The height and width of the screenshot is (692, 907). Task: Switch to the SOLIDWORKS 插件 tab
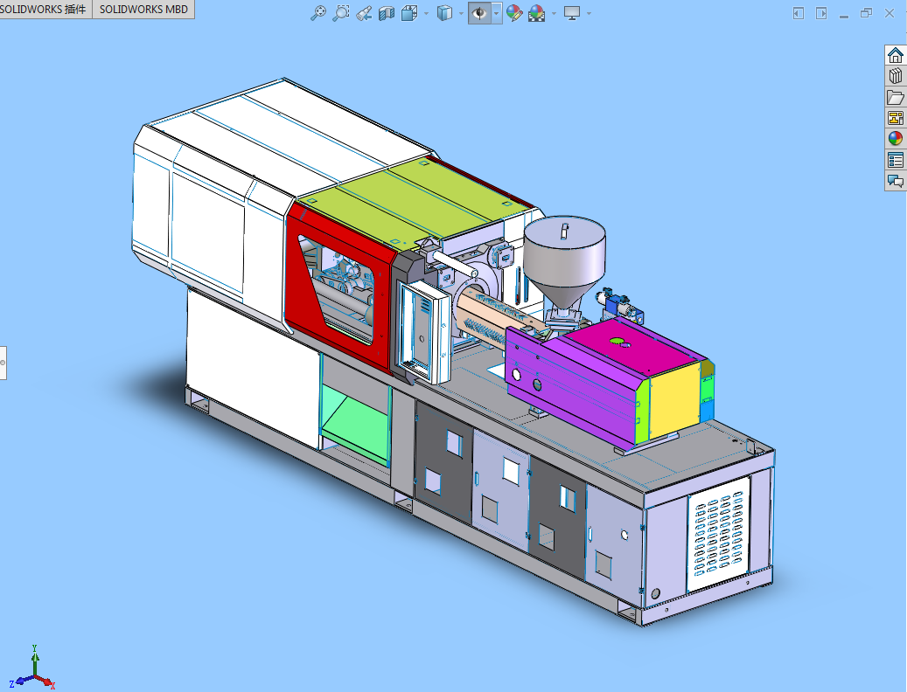45,10
